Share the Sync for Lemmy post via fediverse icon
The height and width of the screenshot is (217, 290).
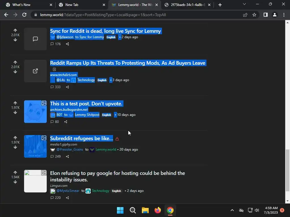67,44
